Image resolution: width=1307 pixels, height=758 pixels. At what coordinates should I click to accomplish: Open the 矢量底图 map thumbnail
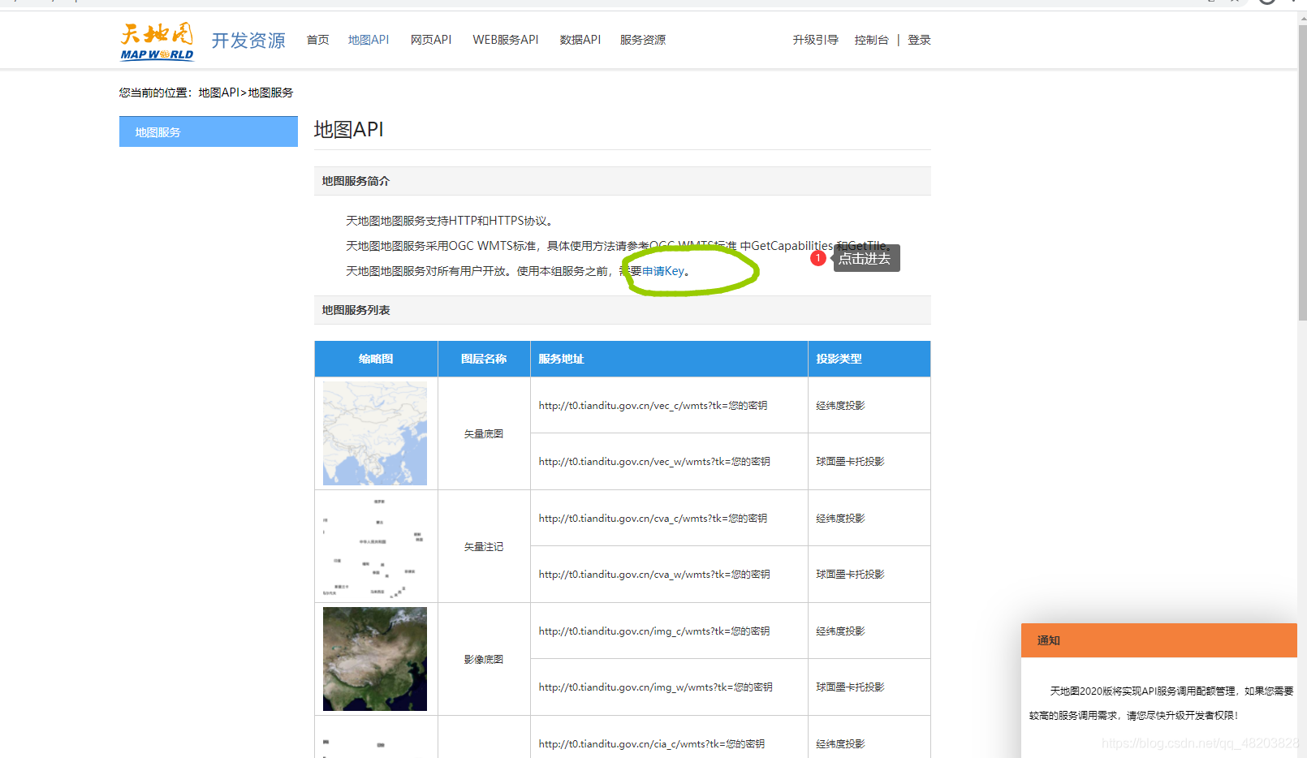click(375, 433)
